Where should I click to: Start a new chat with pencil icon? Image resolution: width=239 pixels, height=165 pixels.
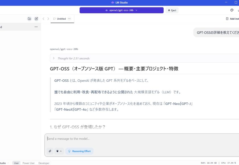coord(36,19)
